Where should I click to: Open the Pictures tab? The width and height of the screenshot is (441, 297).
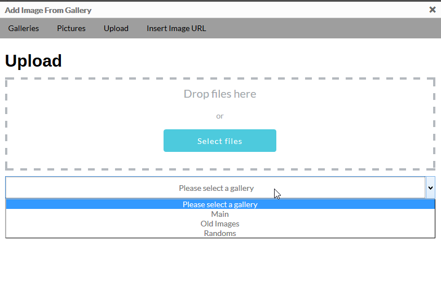point(71,28)
